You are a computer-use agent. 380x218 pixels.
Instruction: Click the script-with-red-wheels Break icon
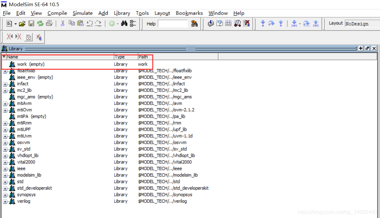point(238,23)
